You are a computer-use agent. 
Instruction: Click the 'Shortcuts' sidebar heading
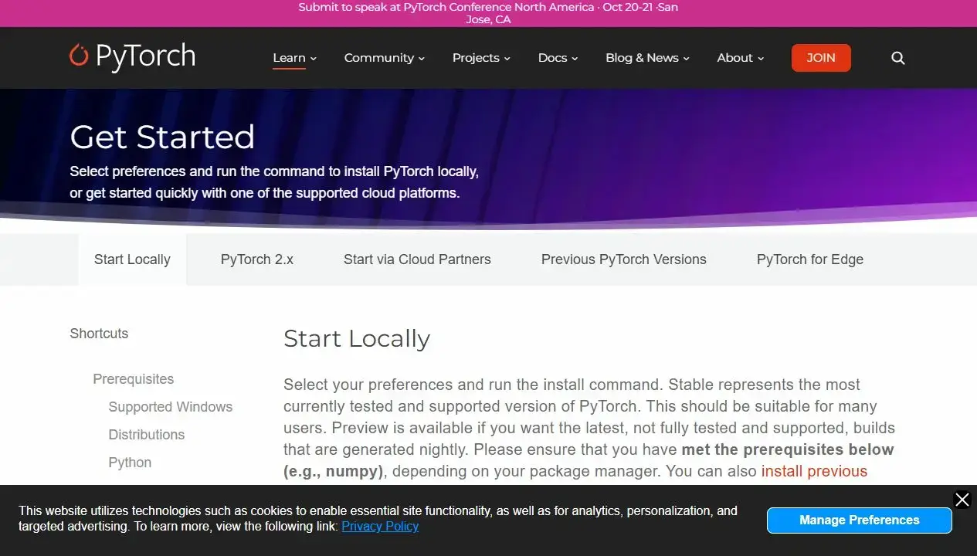(x=99, y=334)
